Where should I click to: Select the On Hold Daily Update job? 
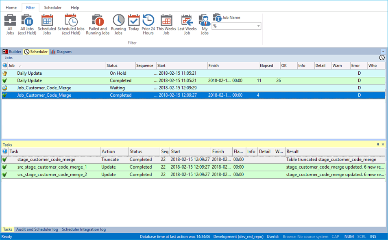pos(29,74)
